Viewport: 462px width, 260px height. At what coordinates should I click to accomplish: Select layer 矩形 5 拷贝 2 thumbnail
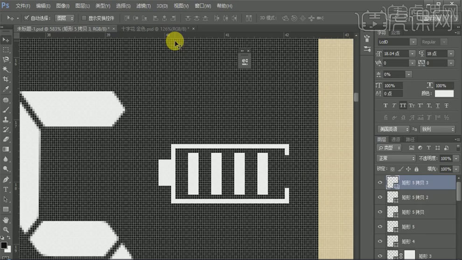point(392,197)
